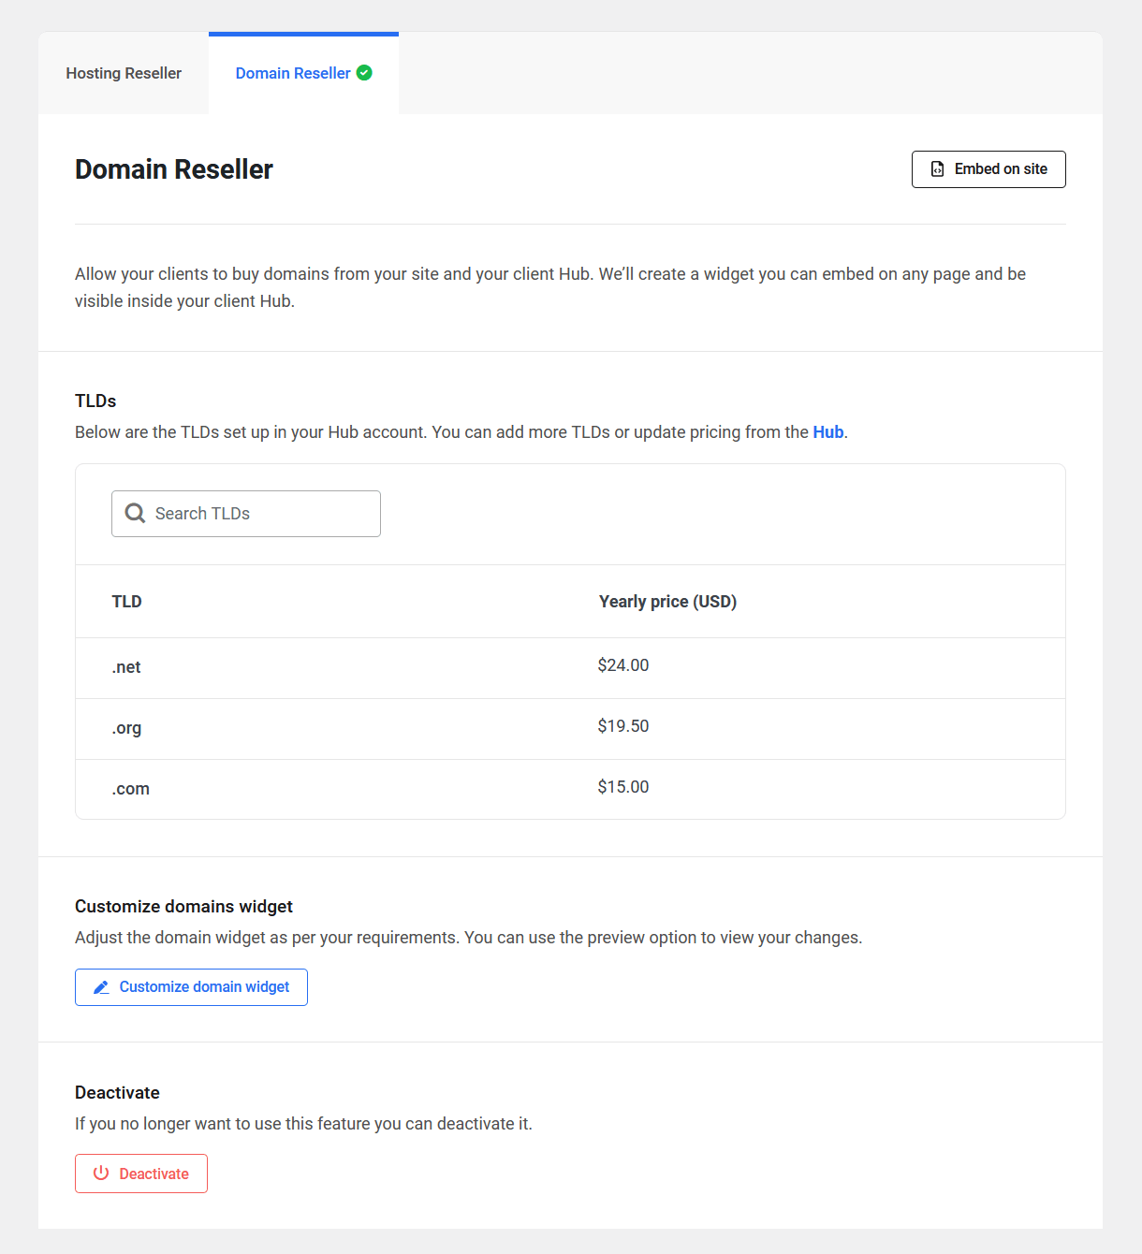Focus the Search TLDs input field
Screen dimensions: 1142x1254
point(246,514)
